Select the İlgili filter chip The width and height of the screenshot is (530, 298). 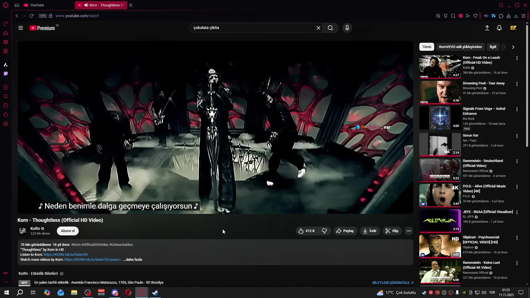click(493, 47)
